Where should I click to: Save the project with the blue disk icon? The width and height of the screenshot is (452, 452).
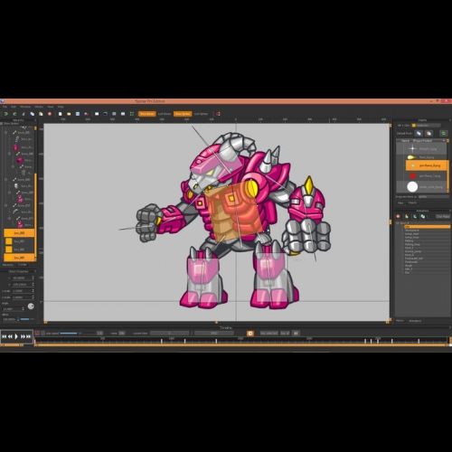point(78,114)
